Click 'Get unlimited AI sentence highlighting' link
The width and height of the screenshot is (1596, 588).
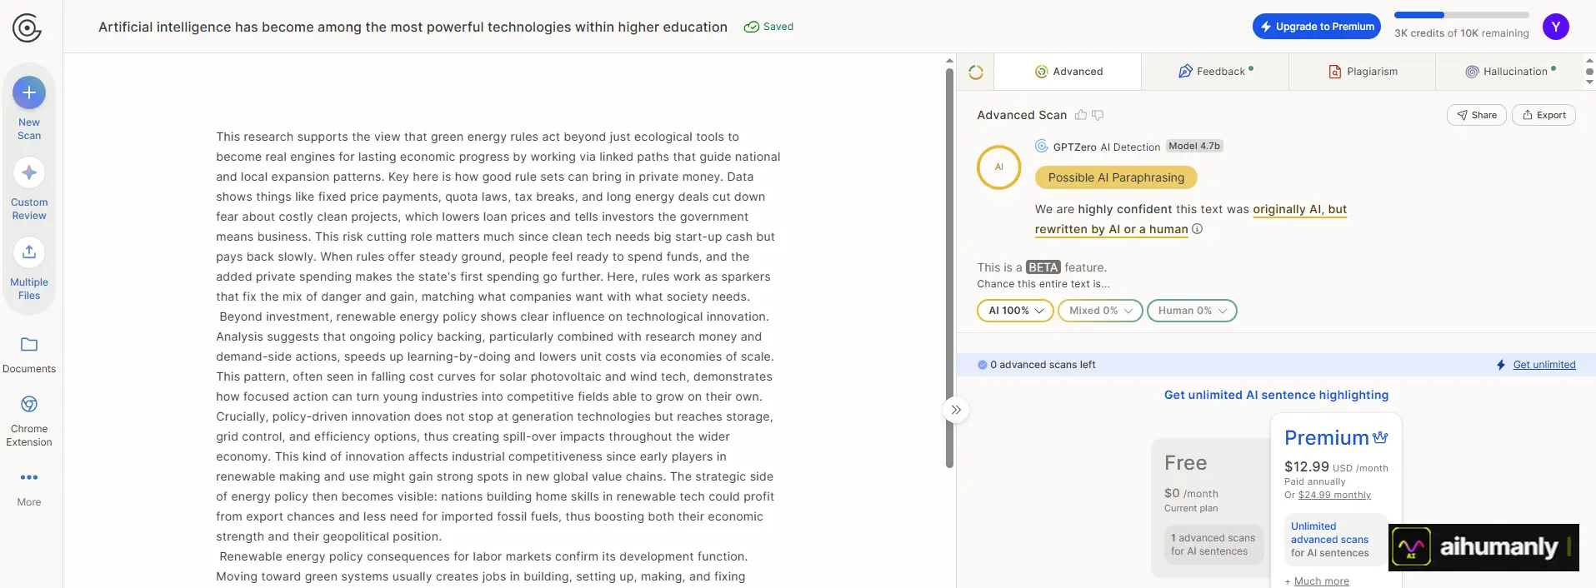[1276, 395]
